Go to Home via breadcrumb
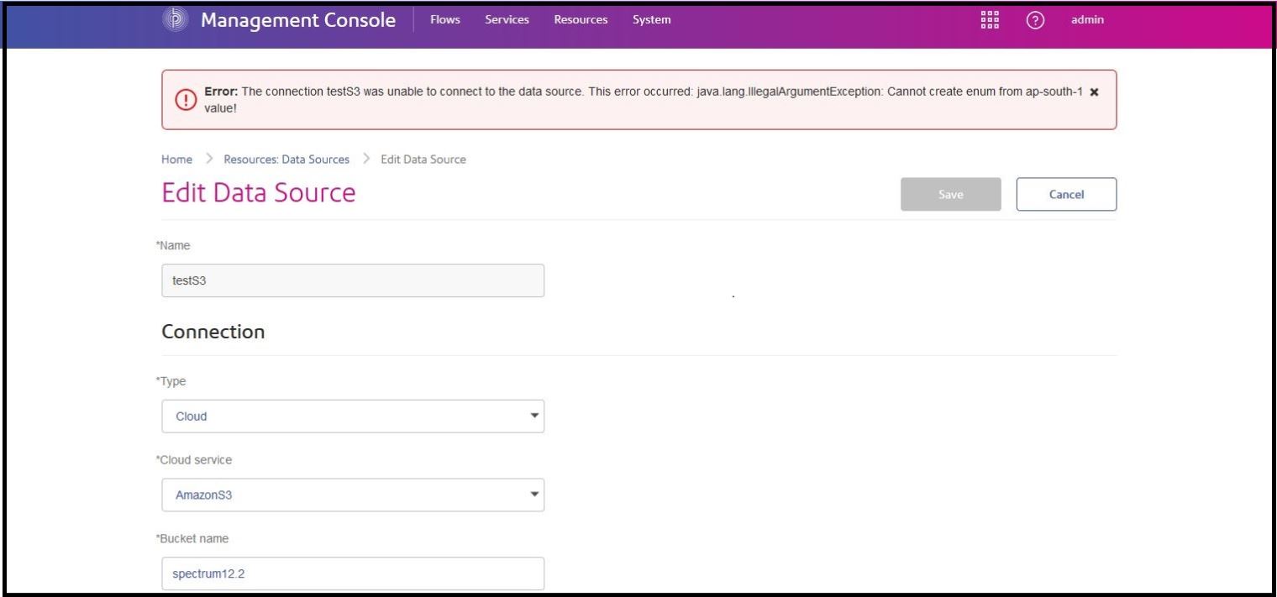 [x=176, y=160]
